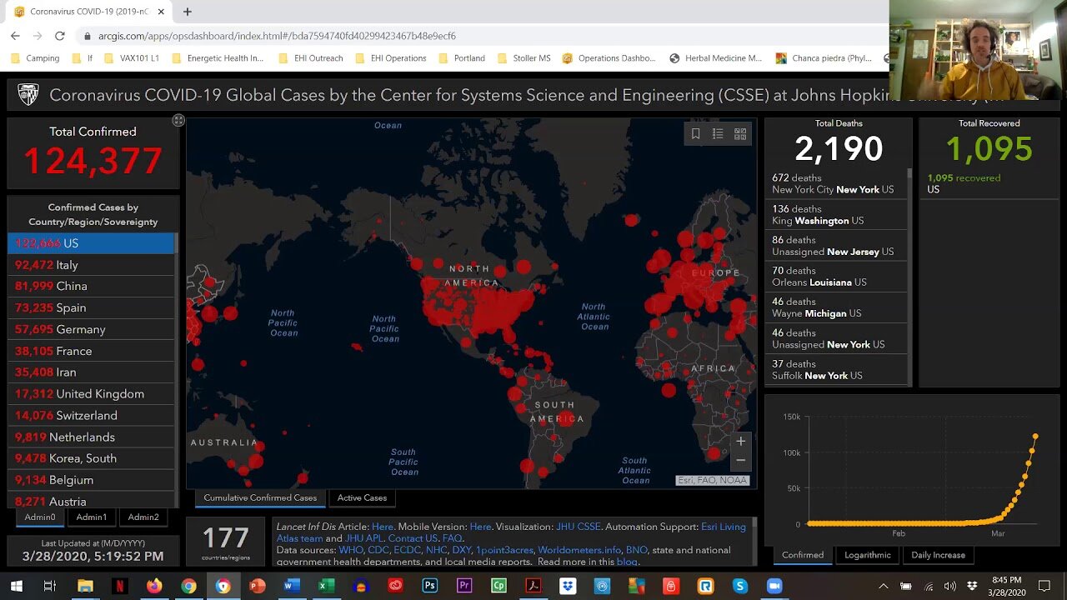Image resolution: width=1067 pixels, height=600 pixels.
Task: Open Firefox from the taskbar
Action: point(154,586)
